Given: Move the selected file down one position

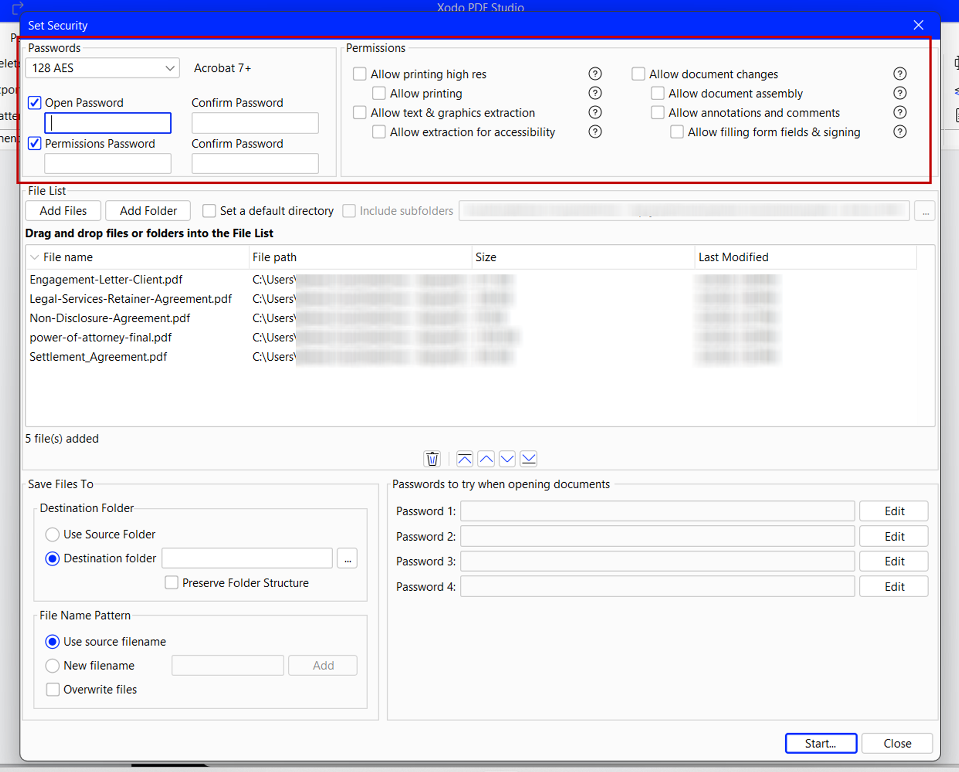Looking at the screenshot, I should (x=507, y=458).
